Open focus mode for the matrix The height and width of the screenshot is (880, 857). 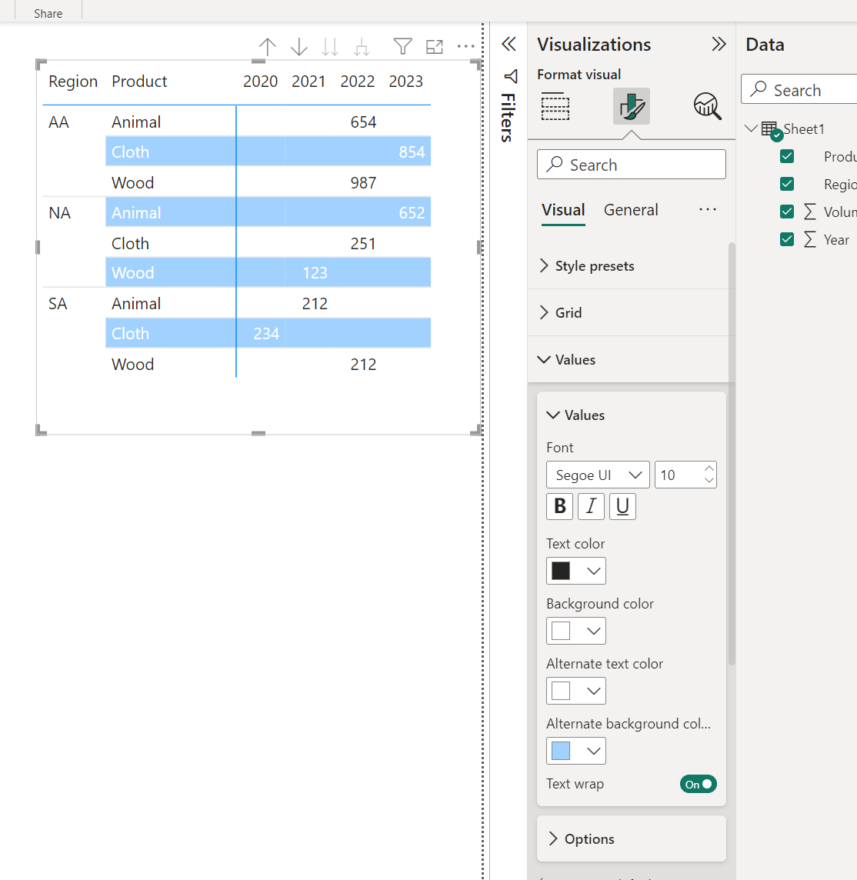(435, 47)
